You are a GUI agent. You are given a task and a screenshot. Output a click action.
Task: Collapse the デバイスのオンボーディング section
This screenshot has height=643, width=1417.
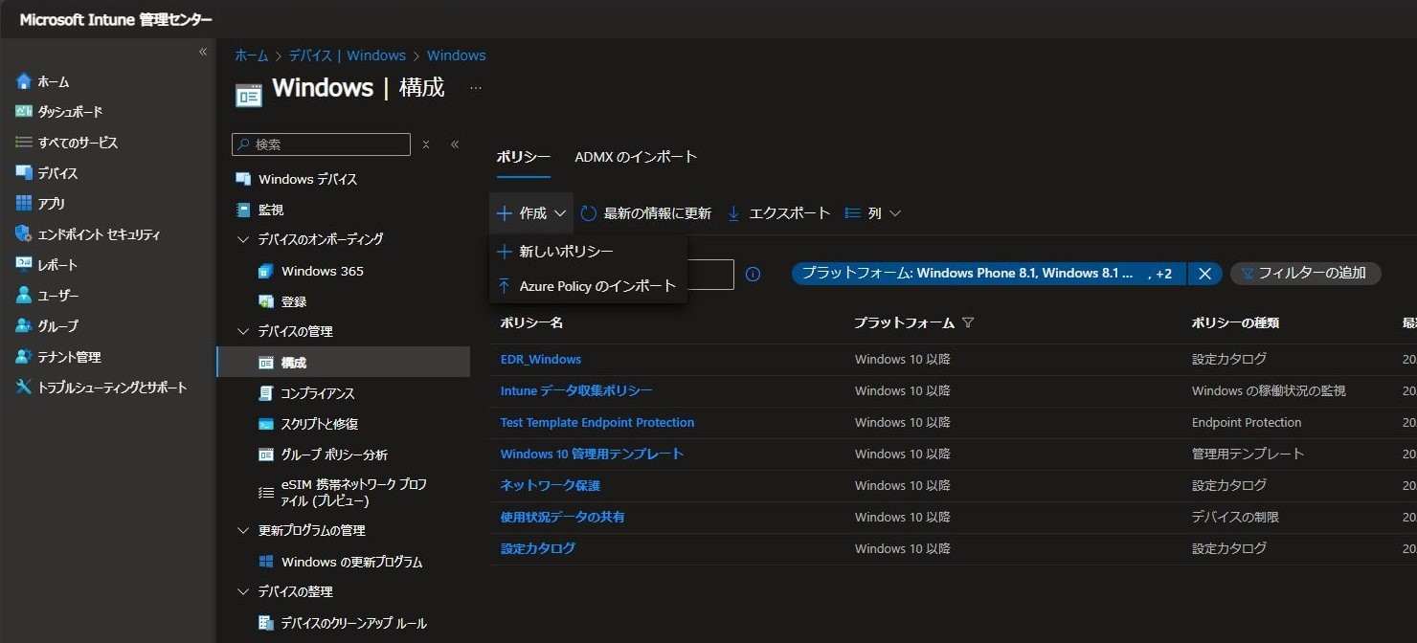click(243, 239)
